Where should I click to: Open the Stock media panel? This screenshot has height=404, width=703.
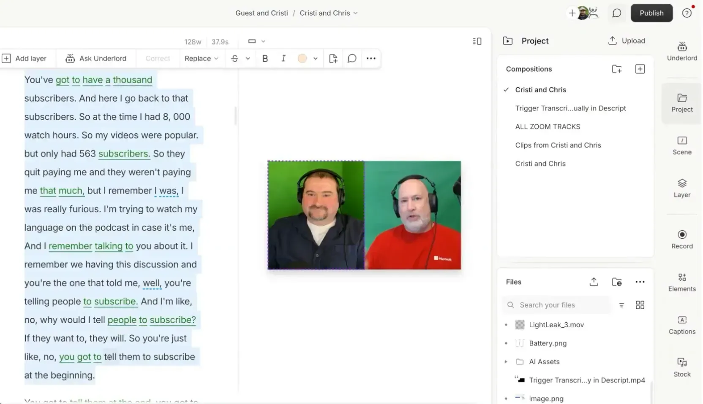681,367
